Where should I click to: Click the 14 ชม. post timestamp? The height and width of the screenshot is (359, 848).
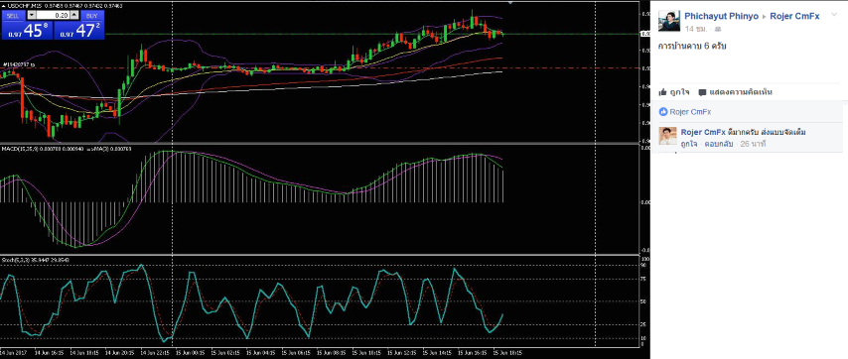697,29
